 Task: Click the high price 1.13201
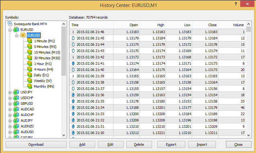pos(159,108)
